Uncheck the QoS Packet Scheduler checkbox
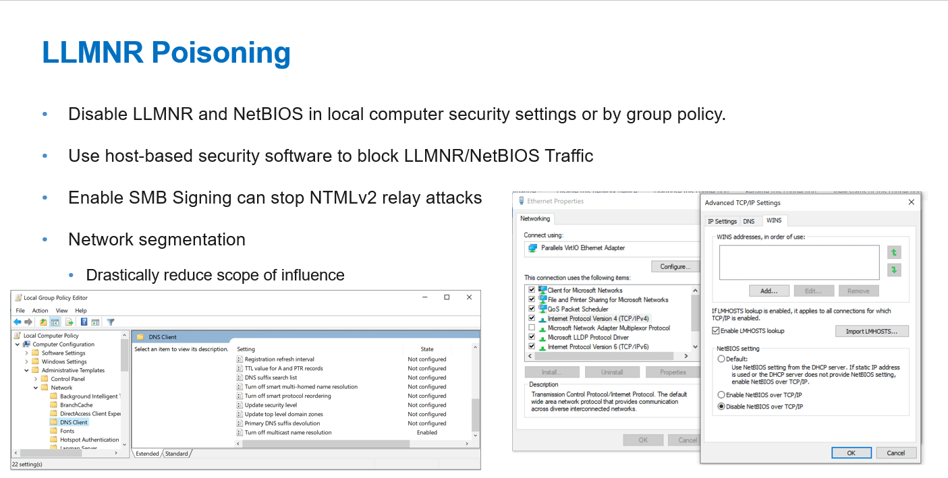 [x=532, y=309]
